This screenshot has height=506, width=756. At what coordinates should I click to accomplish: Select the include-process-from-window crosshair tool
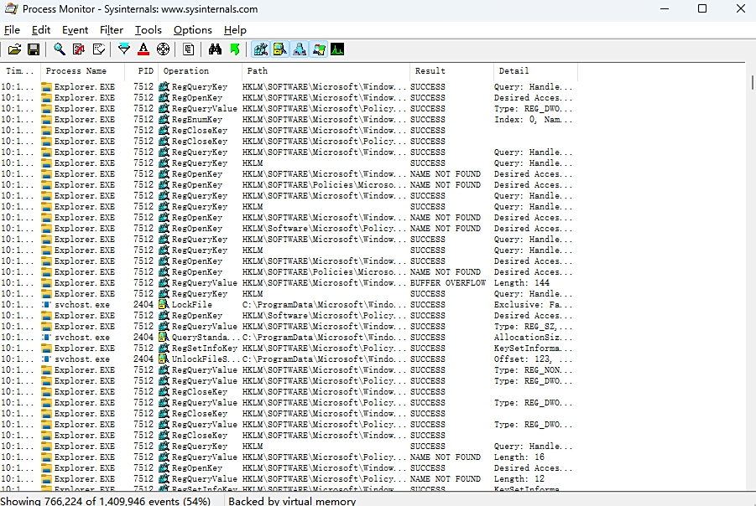161,49
